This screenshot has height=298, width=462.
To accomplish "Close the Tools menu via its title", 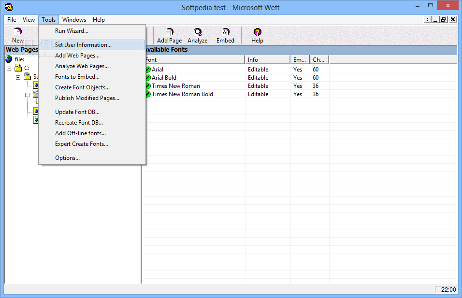I will point(48,20).
